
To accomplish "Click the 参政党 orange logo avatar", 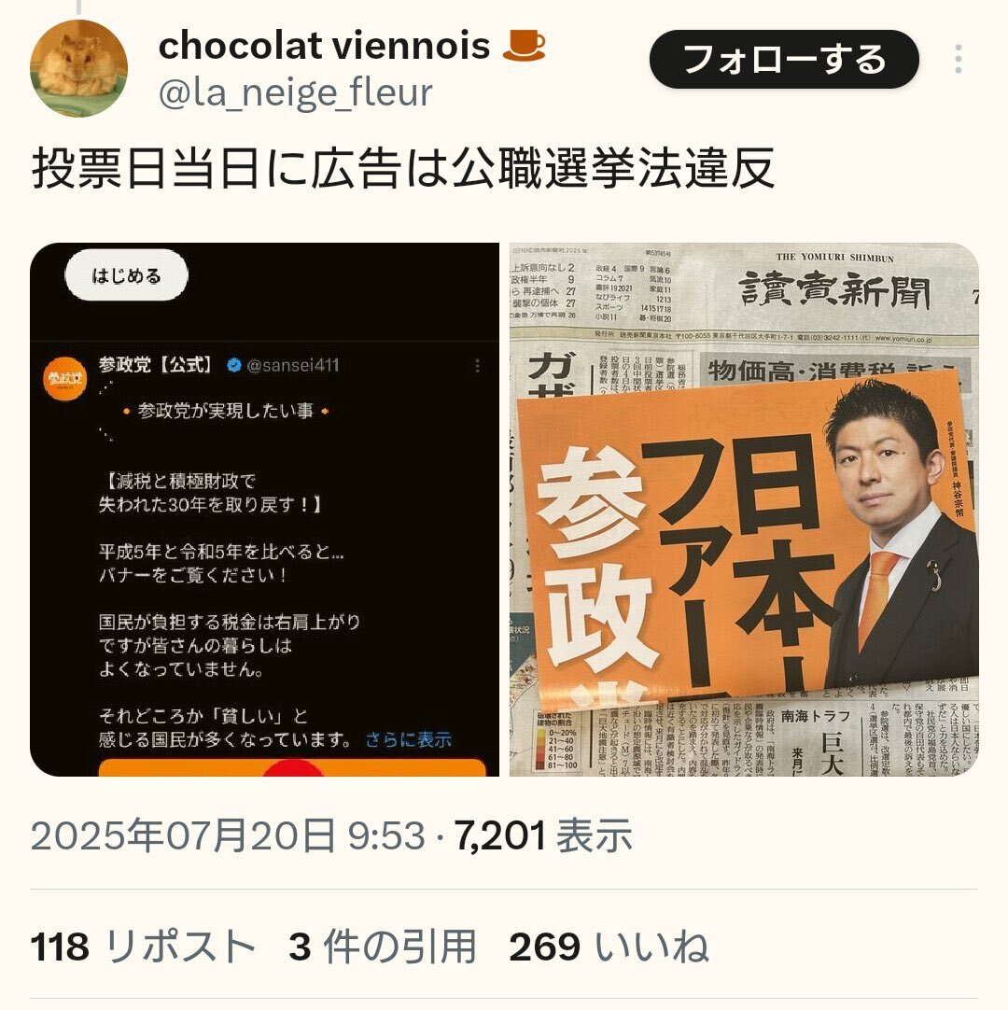I will tap(65, 378).
